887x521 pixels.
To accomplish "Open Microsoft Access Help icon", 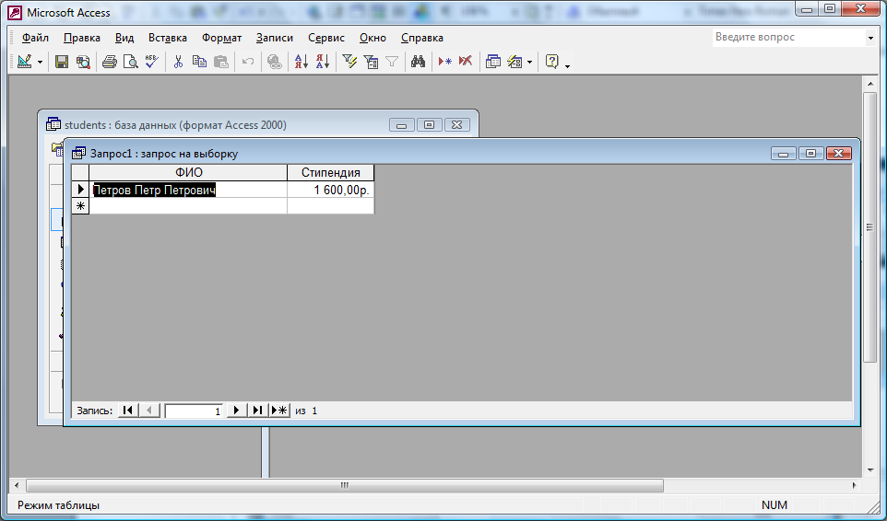I will click(552, 61).
